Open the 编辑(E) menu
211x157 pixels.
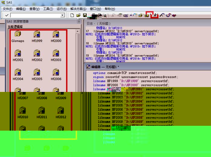pyautogui.click(x=21, y=9)
